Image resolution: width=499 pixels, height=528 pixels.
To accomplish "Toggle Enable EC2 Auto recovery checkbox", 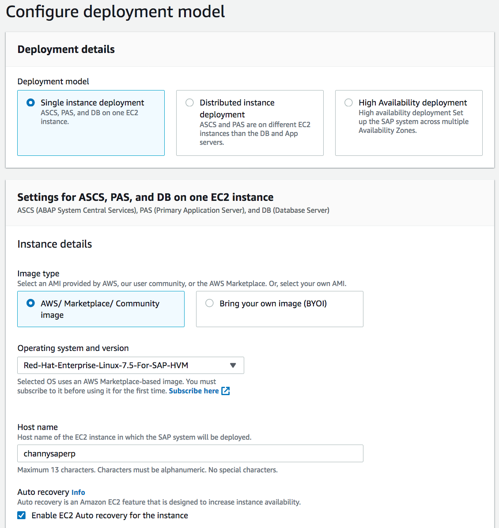I will pyautogui.click(x=22, y=516).
